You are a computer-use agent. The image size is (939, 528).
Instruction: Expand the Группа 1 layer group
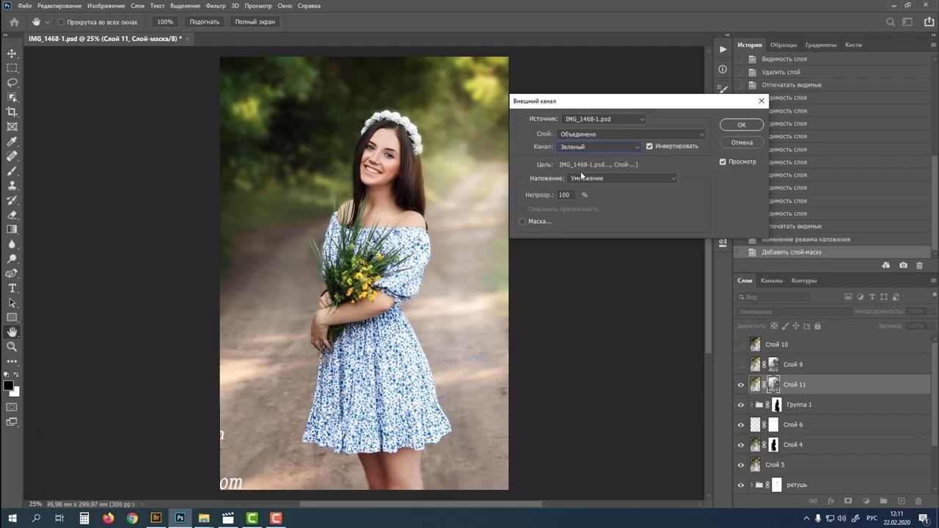click(750, 405)
